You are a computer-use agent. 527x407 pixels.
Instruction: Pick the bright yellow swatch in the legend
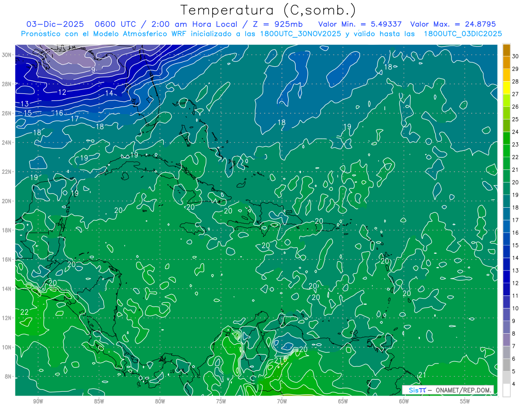pos(506,88)
